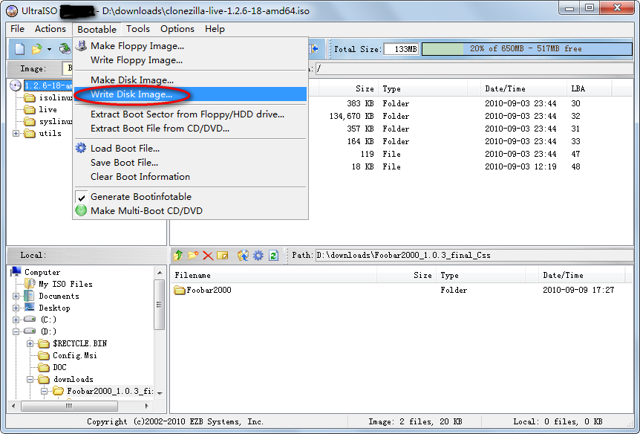Expand the utils folder in image tree
The height and width of the screenshot is (434, 640).
coord(16,133)
